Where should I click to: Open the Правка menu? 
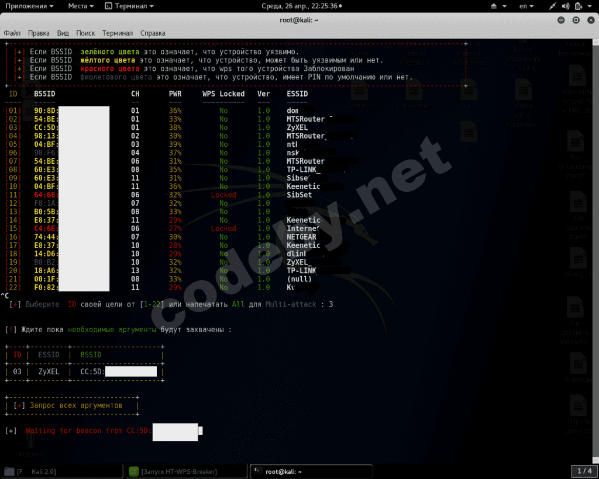click(39, 33)
